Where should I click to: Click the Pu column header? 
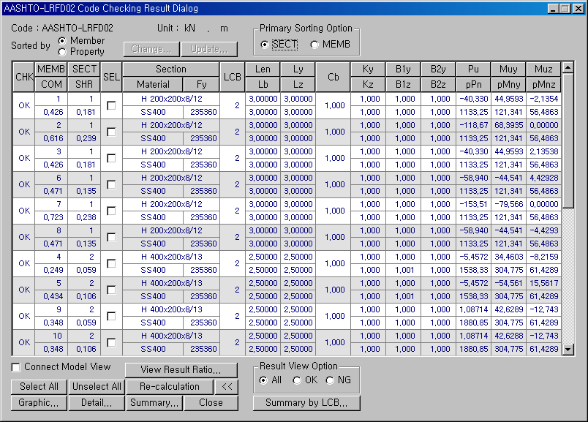tap(473, 69)
